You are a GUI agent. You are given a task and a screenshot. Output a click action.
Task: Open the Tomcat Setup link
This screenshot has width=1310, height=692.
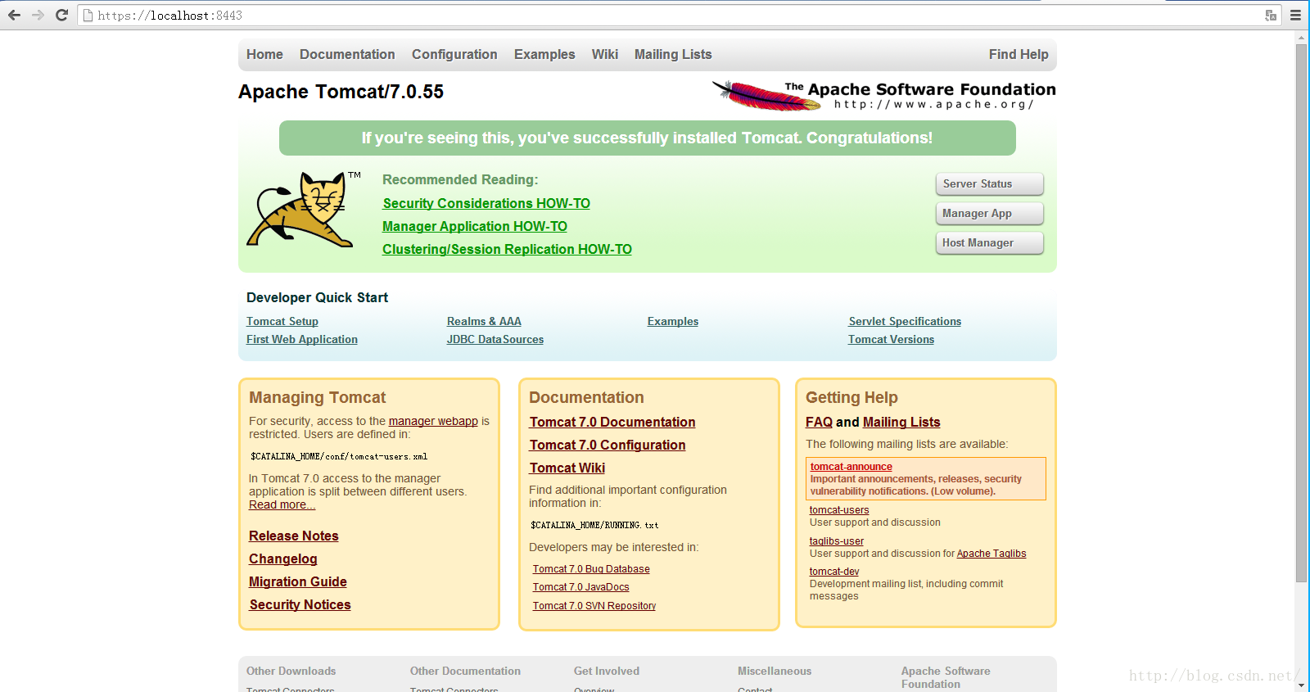coord(282,321)
